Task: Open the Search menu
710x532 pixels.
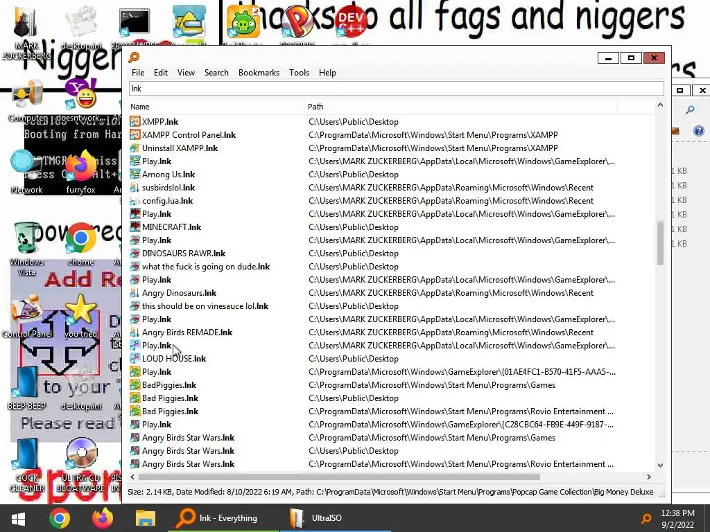Action: point(216,73)
